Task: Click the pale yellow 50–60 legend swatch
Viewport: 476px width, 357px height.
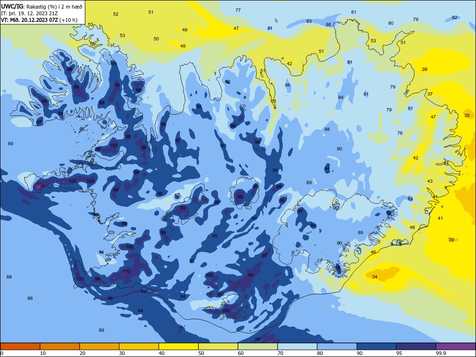Action: pyautogui.click(x=218, y=347)
